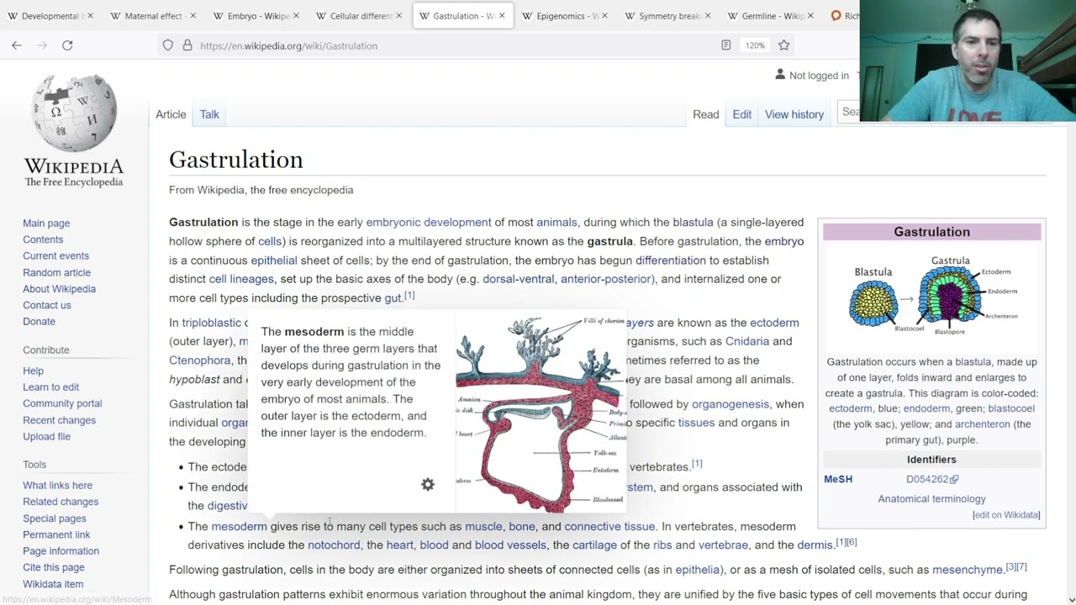View site security padlock info
Screen dimensions: 1076x605
pyautogui.click(x=187, y=45)
